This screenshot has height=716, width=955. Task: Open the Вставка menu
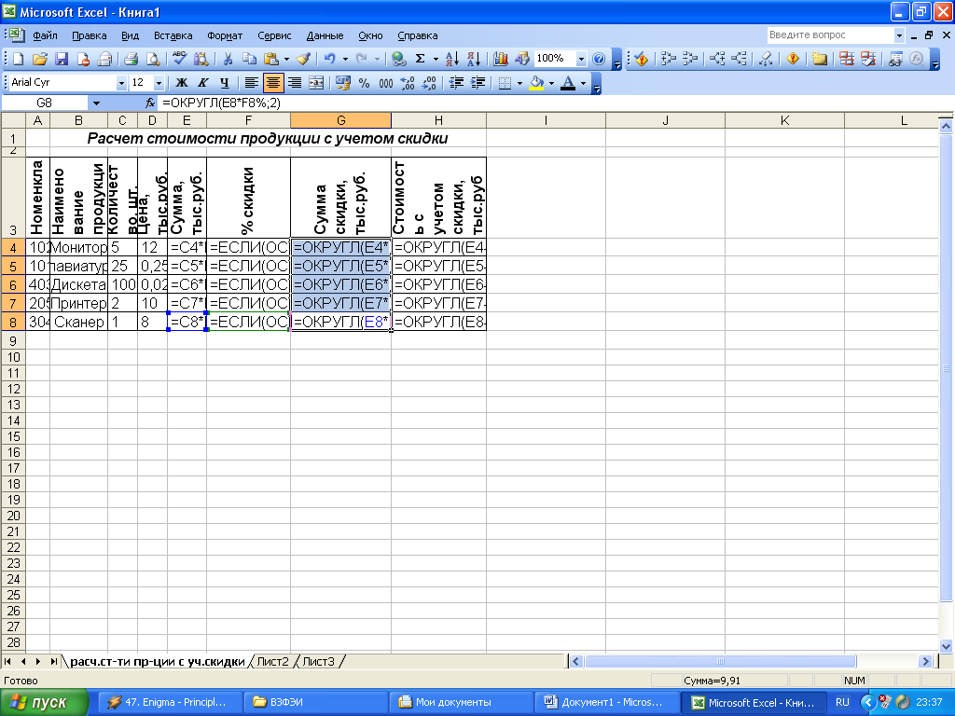[x=173, y=36]
